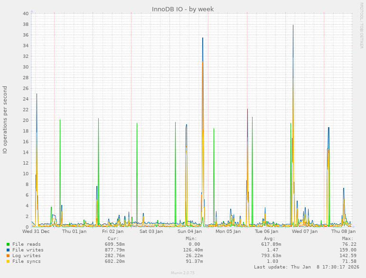Click Log writes current value 282.76m

[x=114, y=256]
